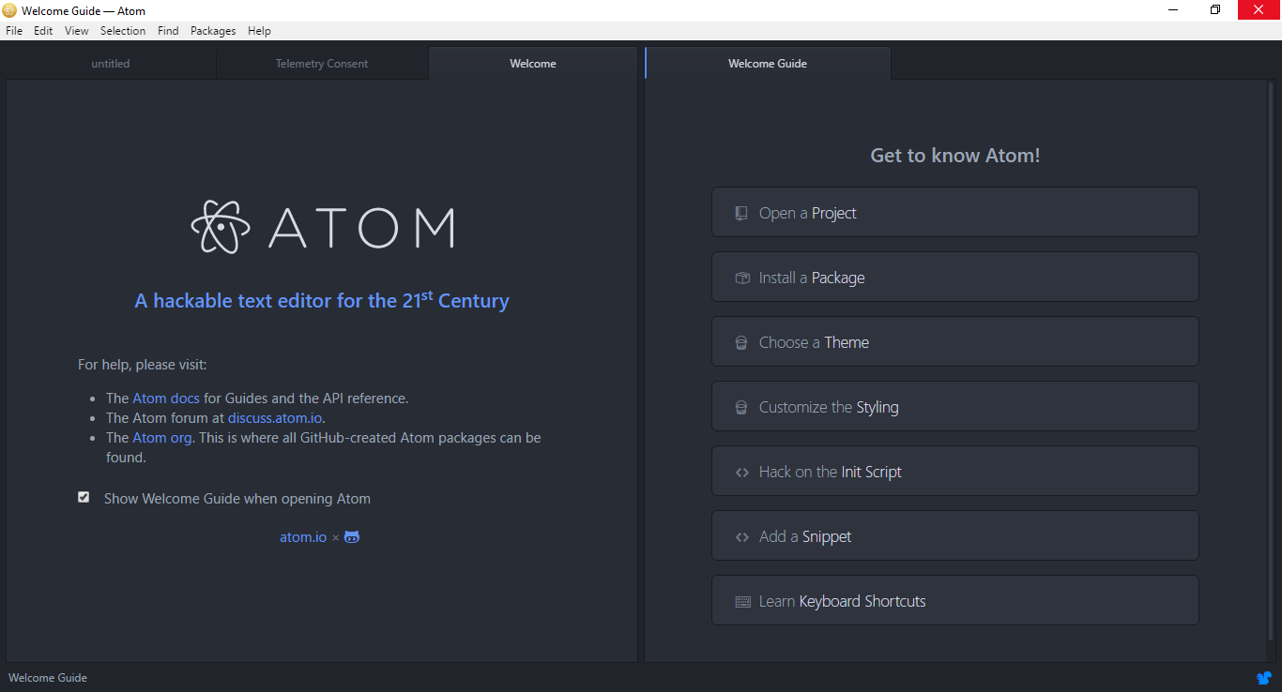
Task: Follow the Atom docs link
Action: click(x=166, y=399)
